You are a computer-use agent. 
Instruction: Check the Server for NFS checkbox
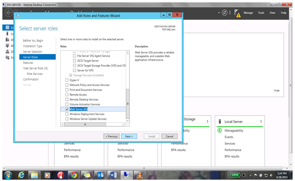tap(75, 70)
